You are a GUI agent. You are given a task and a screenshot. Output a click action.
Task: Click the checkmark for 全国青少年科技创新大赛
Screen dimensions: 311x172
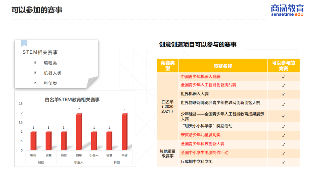[283, 144]
